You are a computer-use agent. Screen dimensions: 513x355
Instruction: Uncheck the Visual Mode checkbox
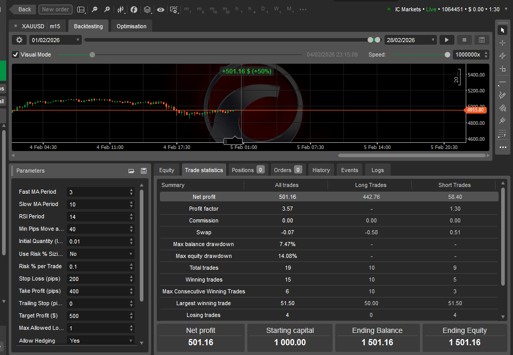pyautogui.click(x=15, y=54)
